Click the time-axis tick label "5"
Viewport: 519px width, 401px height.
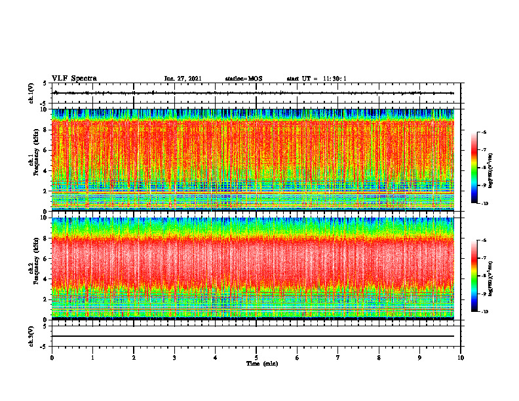[256, 358]
